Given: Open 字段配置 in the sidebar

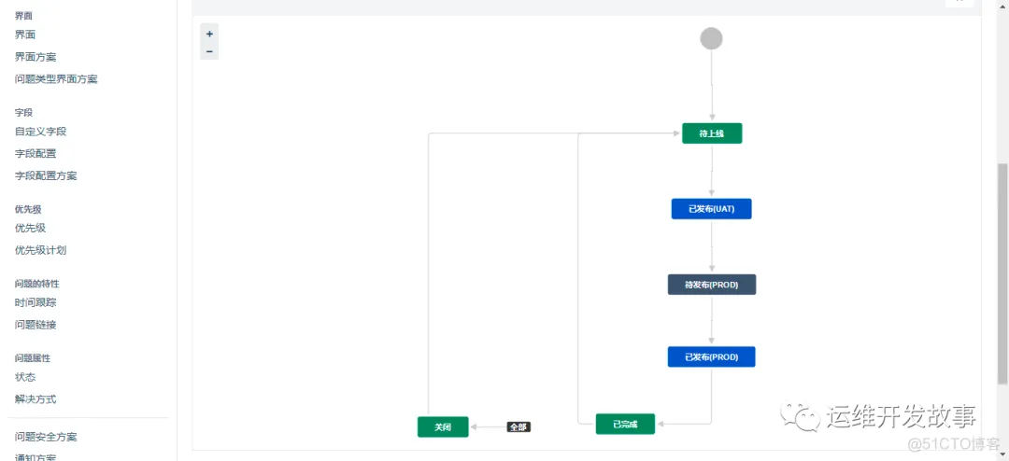Looking at the screenshot, I should pyautogui.click(x=36, y=154).
